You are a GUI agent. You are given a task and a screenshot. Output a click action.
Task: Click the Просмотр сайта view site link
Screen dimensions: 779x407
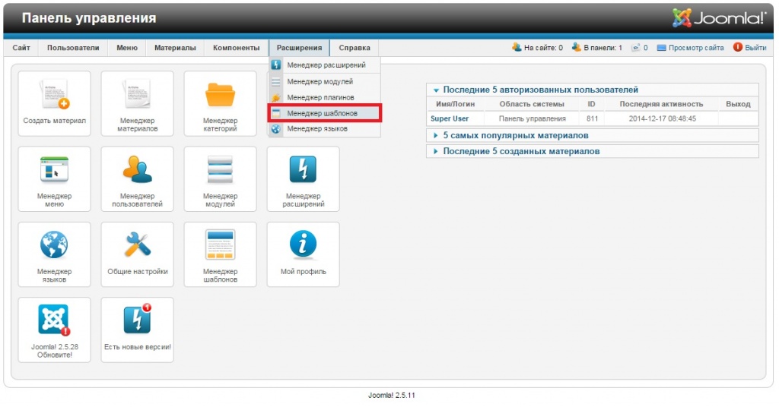click(x=695, y=48)
